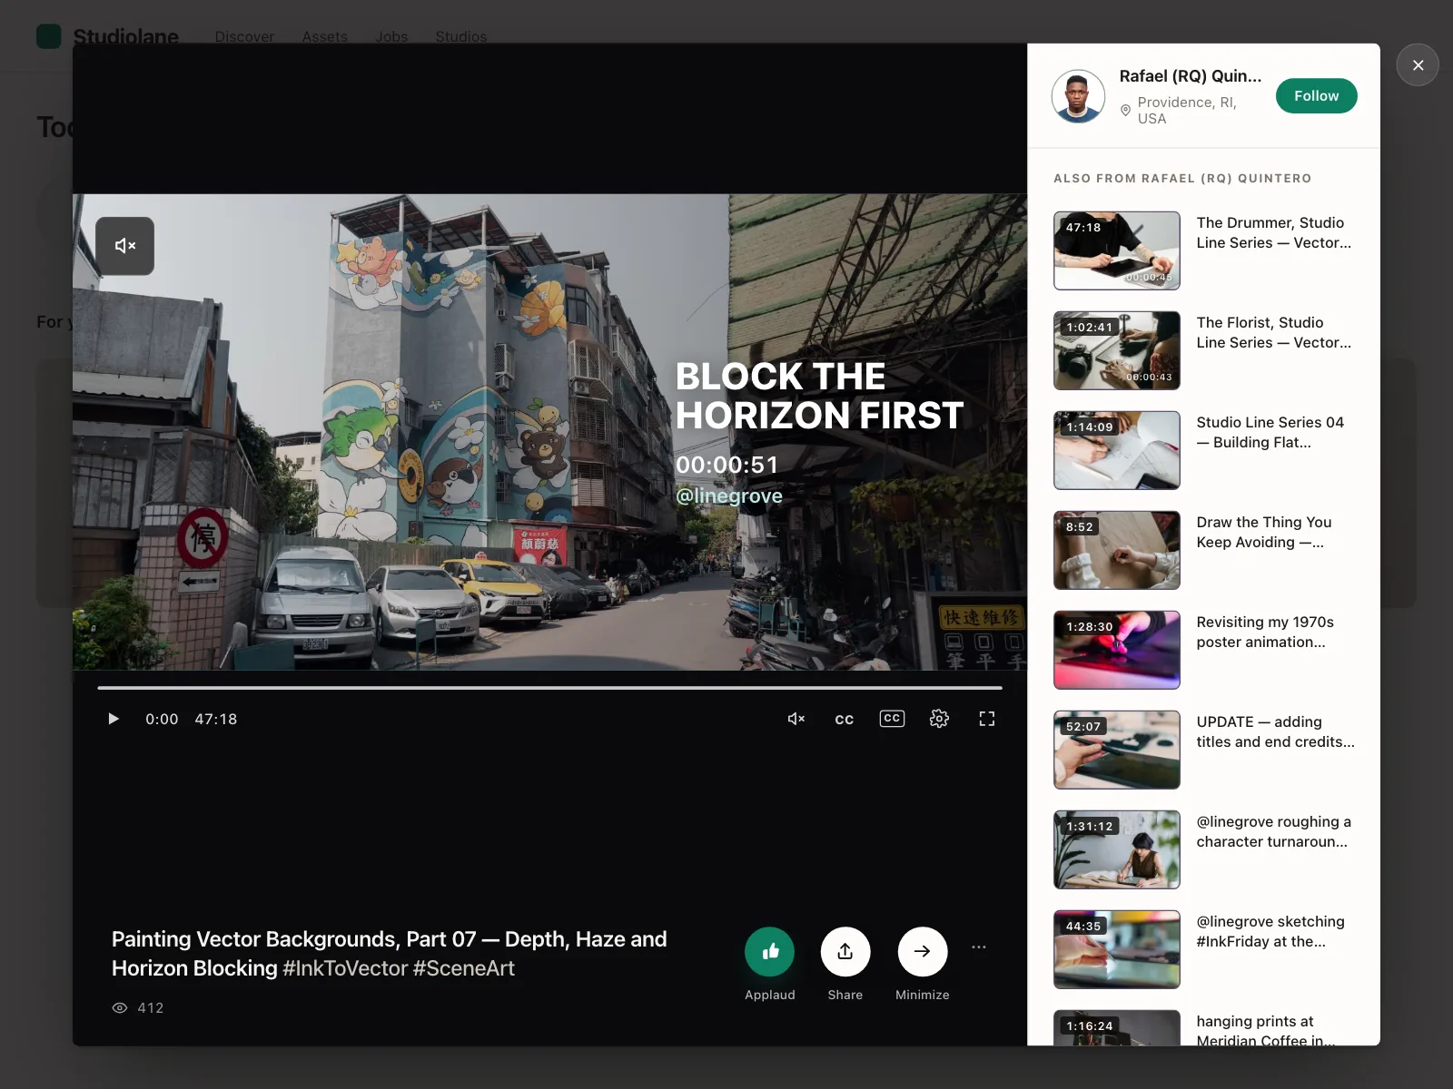
Task: Select title "UPDATE — adding titles and end credits..."
Action: pos(1276,732)
